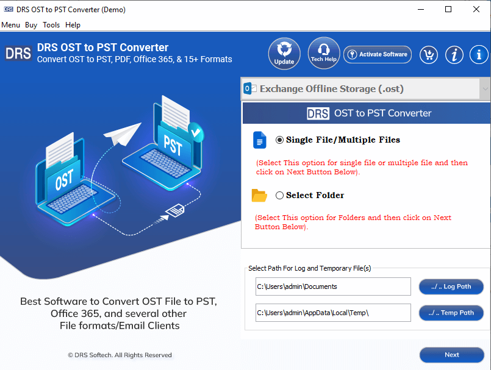This screenshot has height=370, width=491.
Task: Click the DRS app icon in title bar
Action: (x=9, y=9)
